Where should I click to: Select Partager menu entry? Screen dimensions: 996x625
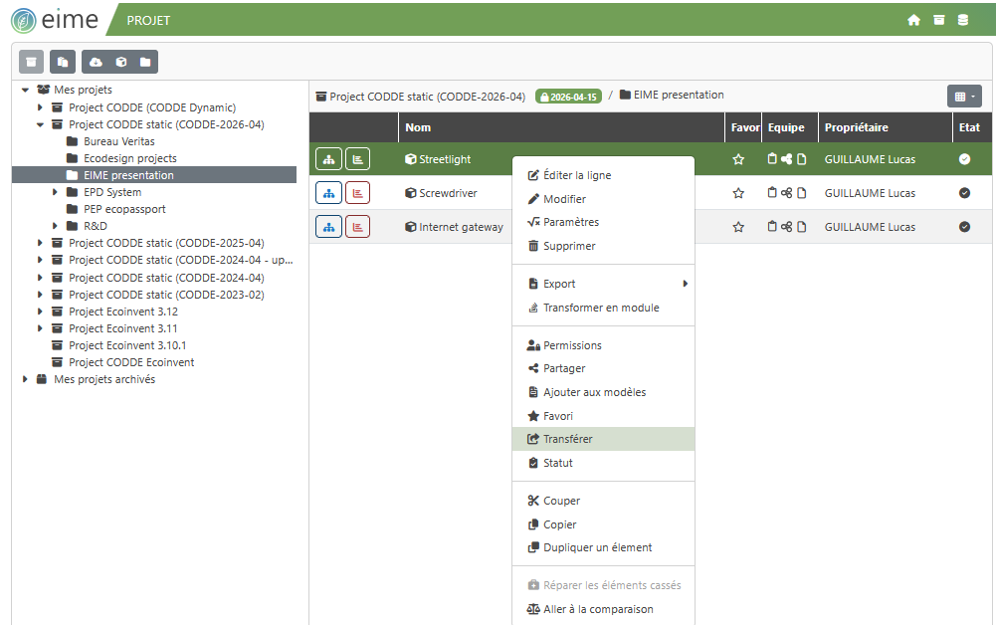coord(603,368)
